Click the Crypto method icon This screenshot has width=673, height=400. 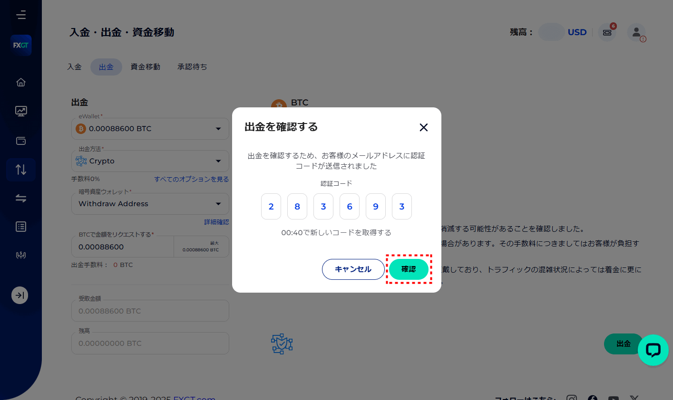tap(81, 161)
